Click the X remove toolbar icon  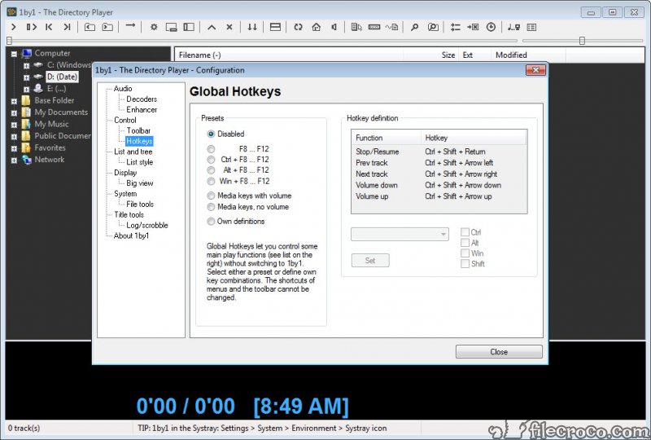tap(229, 27)
